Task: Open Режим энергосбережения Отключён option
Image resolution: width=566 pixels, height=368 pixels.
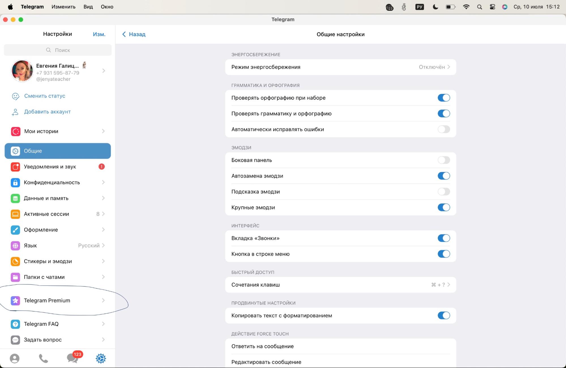Action: tap(341, 67)
